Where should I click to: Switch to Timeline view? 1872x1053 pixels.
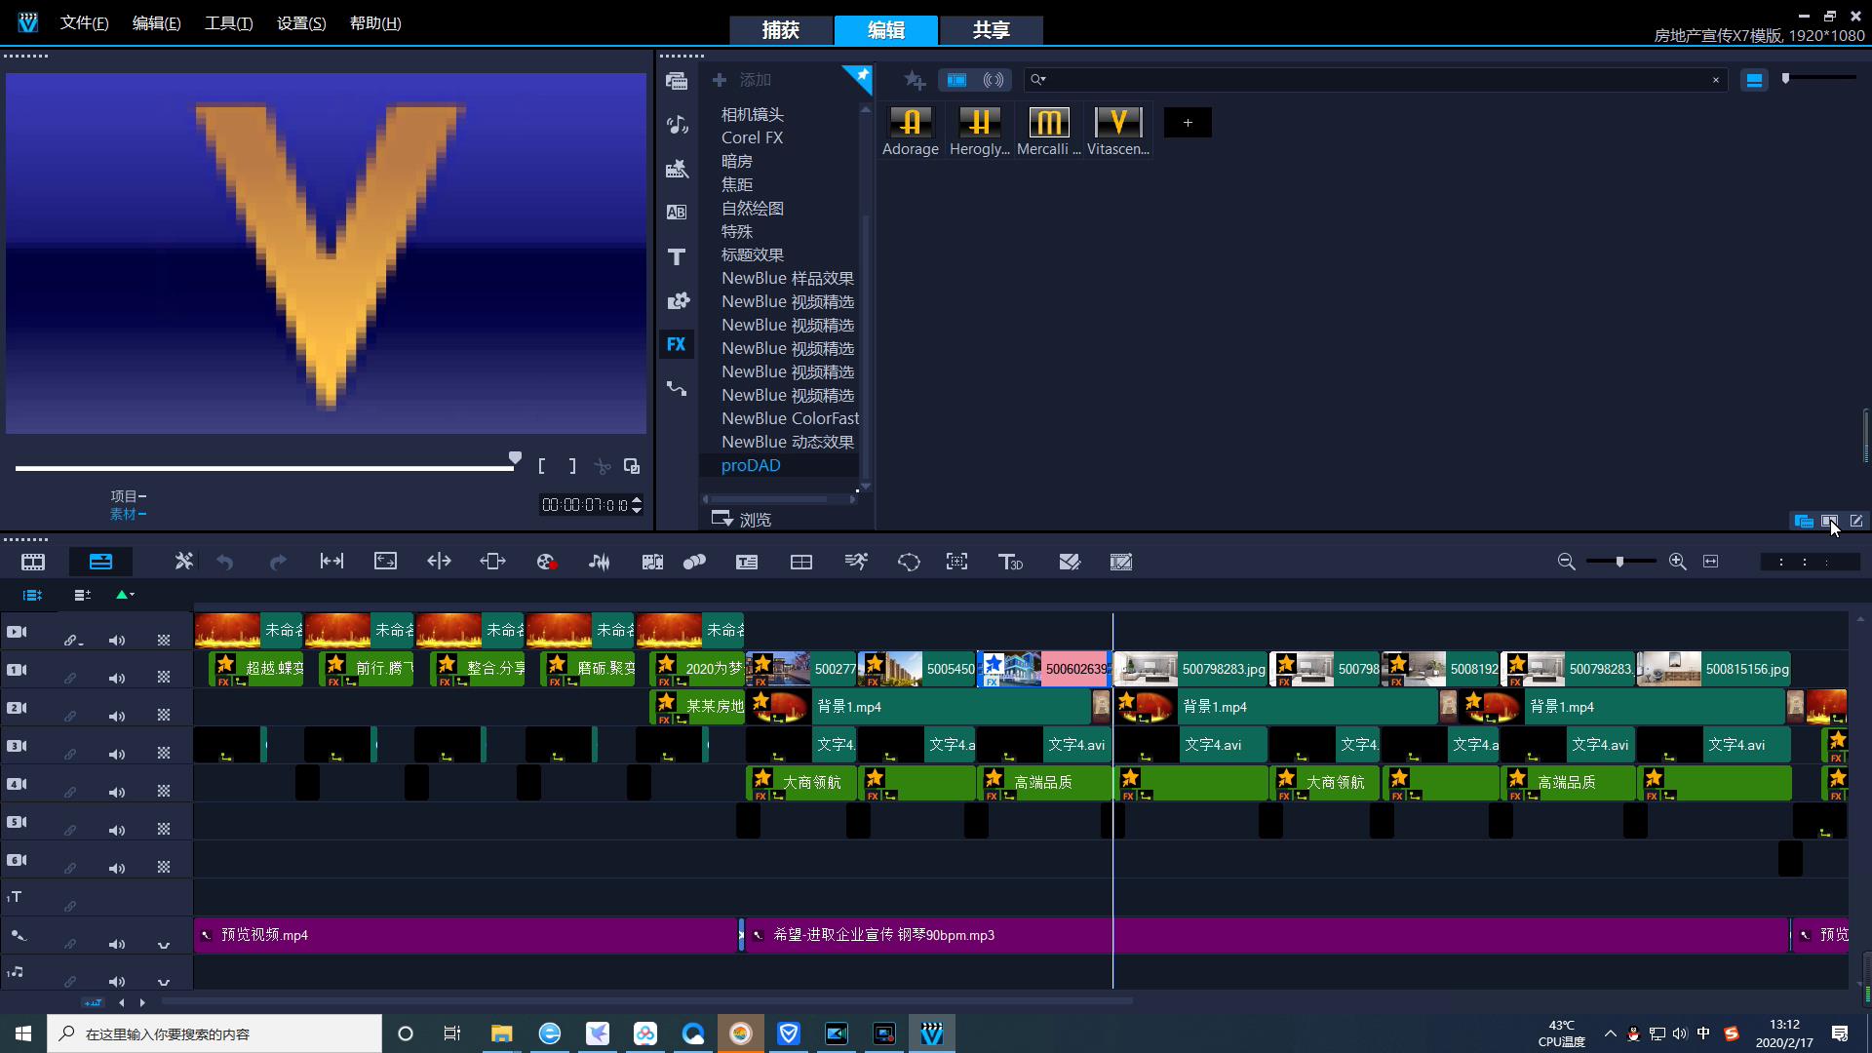(x=100, y=562)
